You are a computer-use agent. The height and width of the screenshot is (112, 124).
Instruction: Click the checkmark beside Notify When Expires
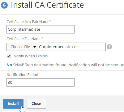coord(9,56)
